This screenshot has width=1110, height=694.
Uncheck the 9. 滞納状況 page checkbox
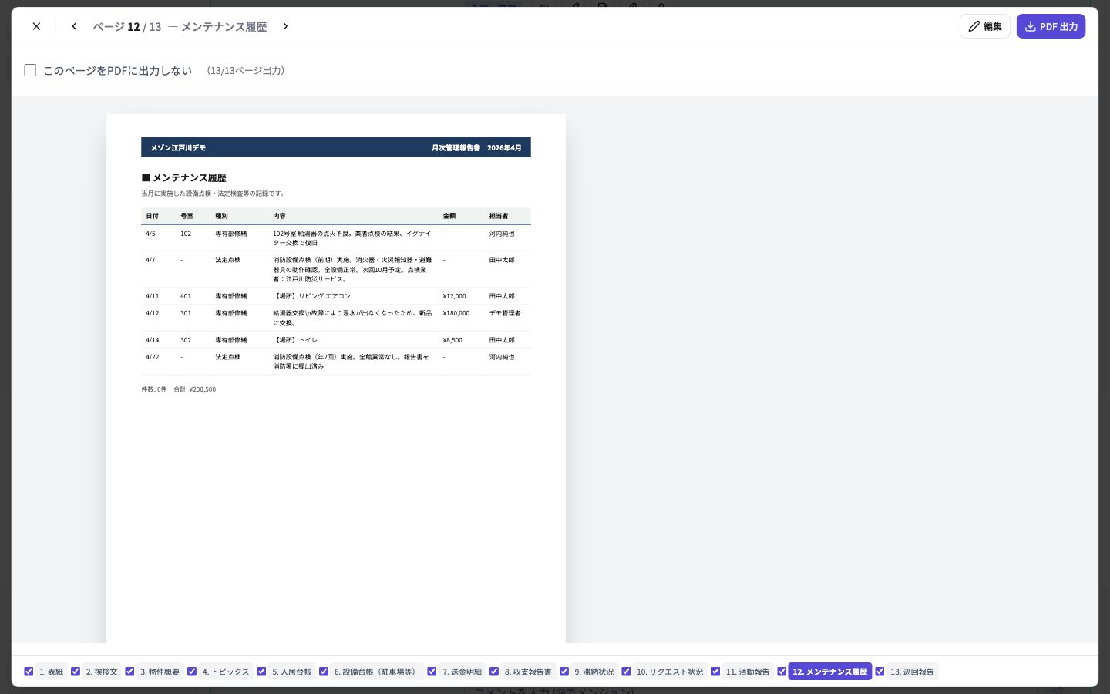coord(564,672)
